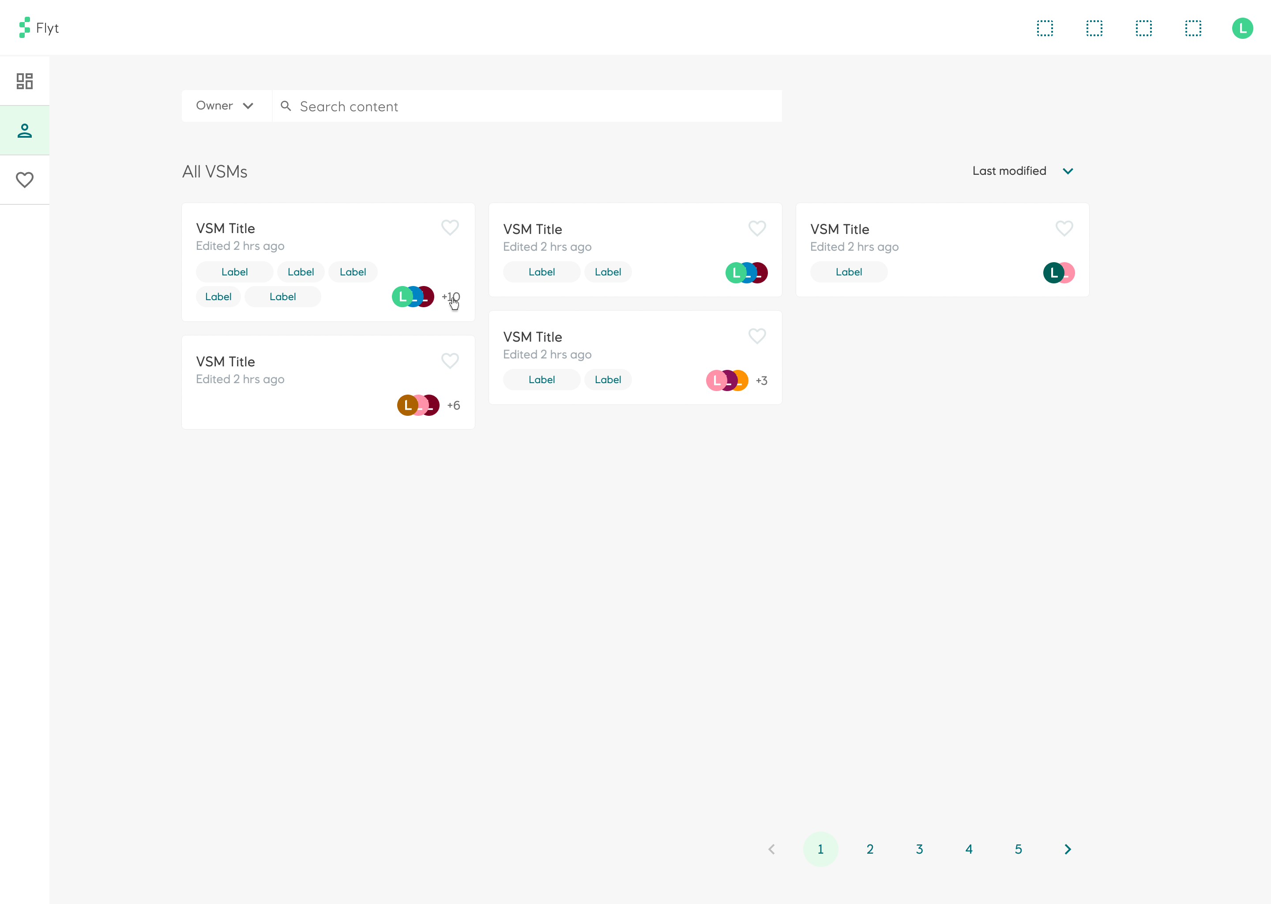
Task: Click the fourth dashed placeholder icon in the header
Action: point(1193,28)
